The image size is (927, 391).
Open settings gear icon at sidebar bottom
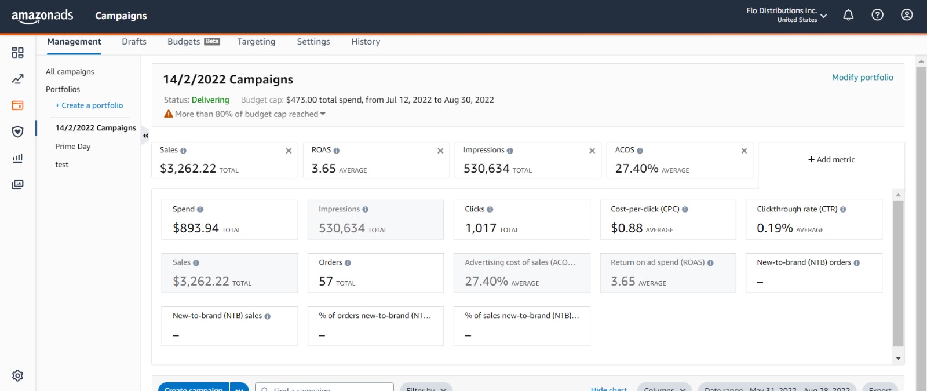[x=17, y=375]
